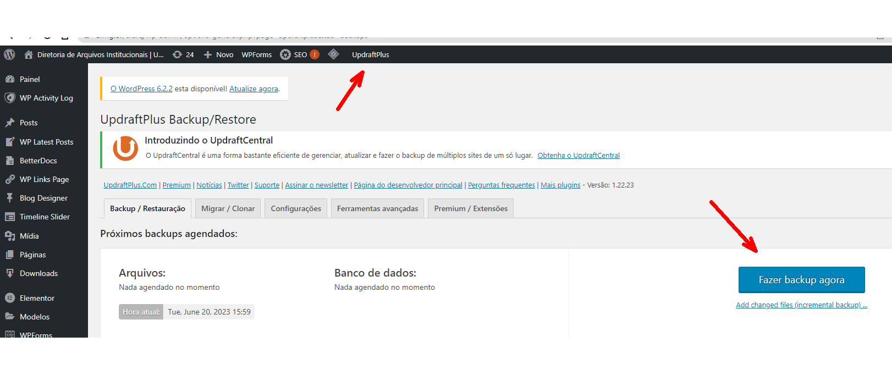This screenshot has width=892, height=375.
Task: Open the Premium / Extensões tab
Action: coord(471,208)
